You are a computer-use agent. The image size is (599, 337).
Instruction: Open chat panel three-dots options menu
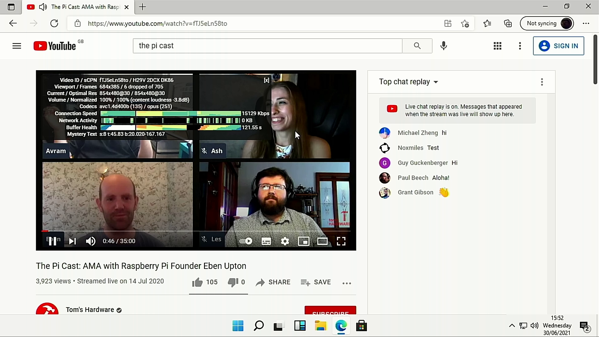(542, 82)
